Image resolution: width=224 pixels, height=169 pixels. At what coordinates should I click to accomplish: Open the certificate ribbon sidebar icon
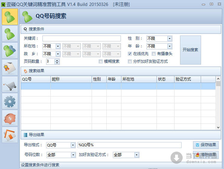coord(10,67)
